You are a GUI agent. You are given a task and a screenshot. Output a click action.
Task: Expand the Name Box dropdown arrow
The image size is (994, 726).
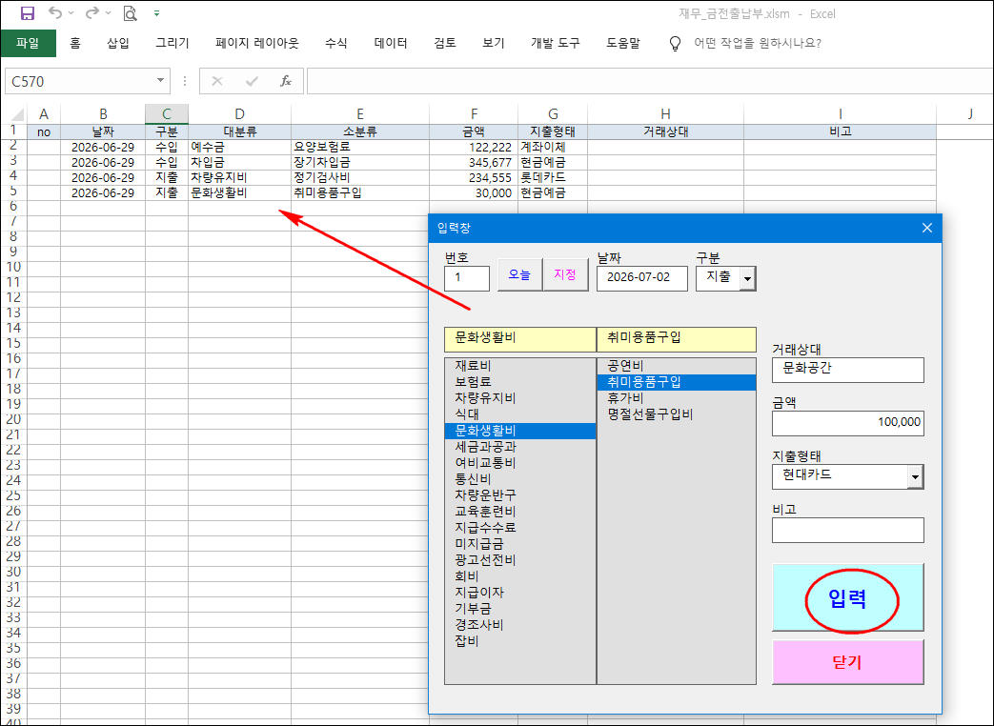tap(160, 80)
